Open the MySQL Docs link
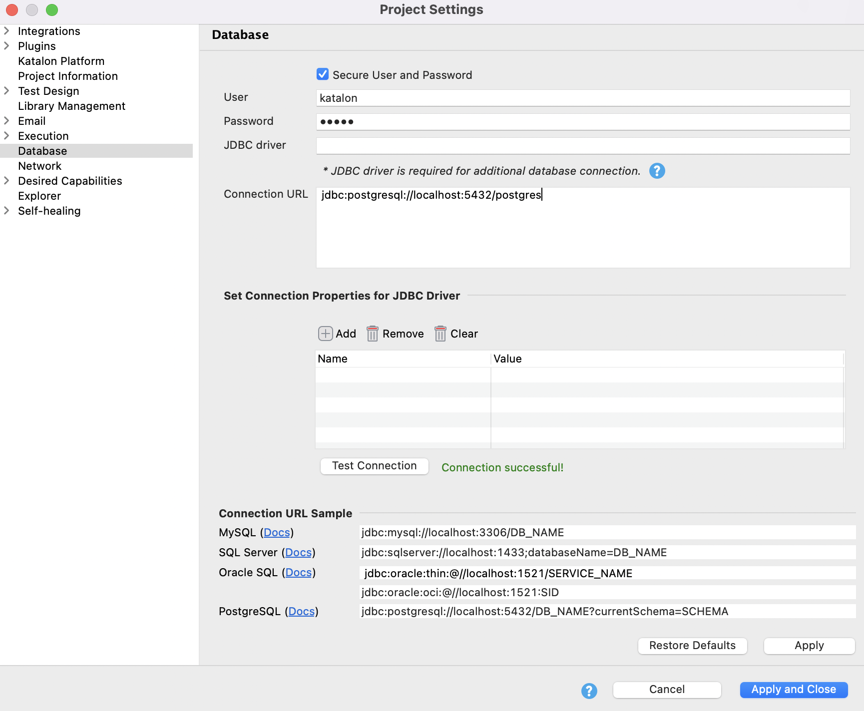Screen dimensions: 864x711 (x=277, y=532)
